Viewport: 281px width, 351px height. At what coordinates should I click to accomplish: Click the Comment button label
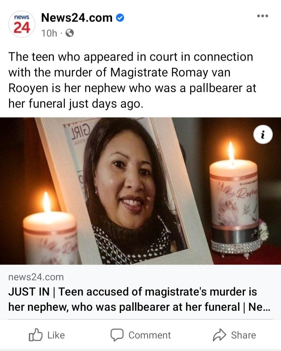(149, 335)
